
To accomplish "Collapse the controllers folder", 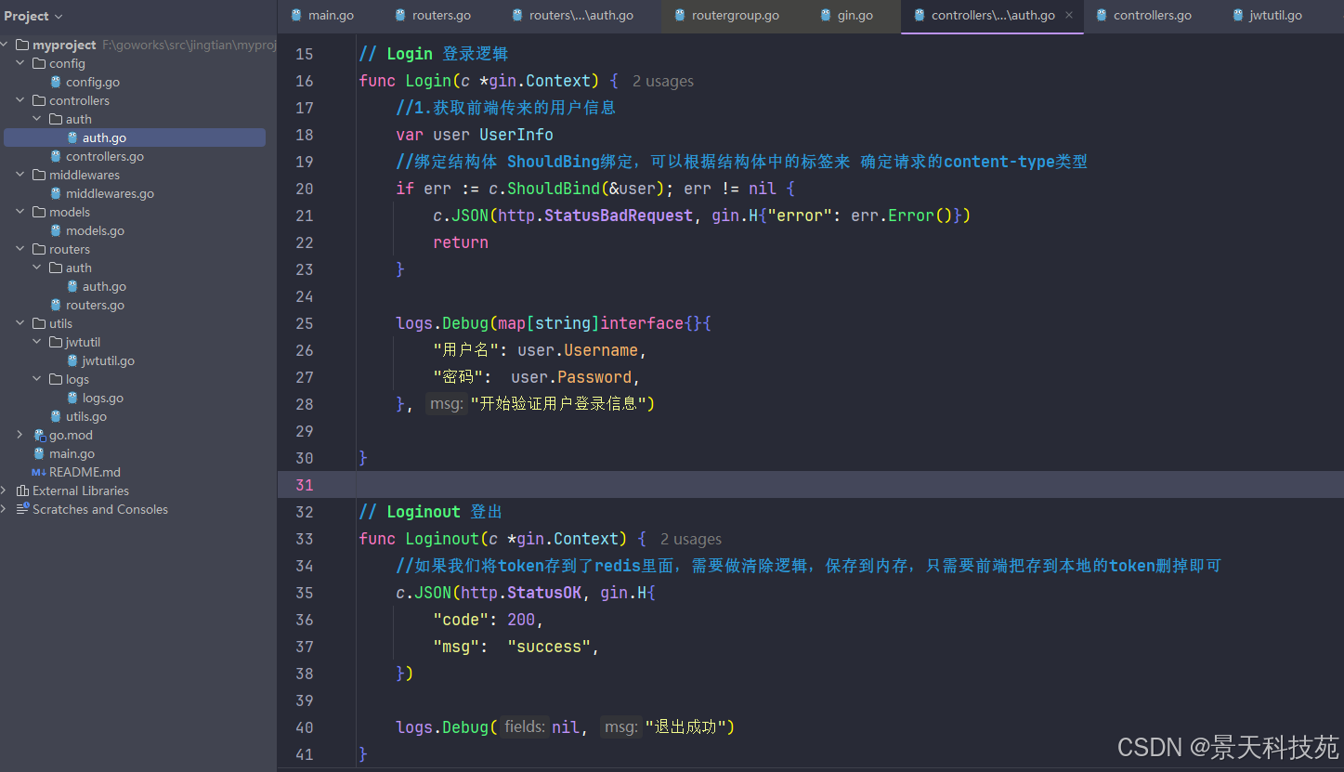I will tap(20, 100).
